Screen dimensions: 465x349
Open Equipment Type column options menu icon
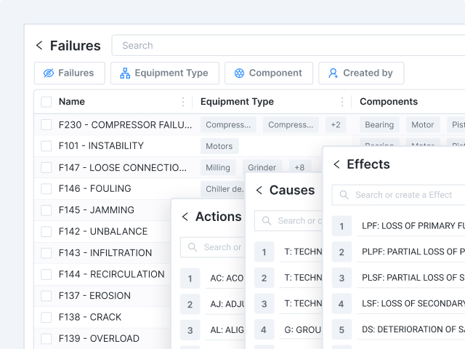342,102
